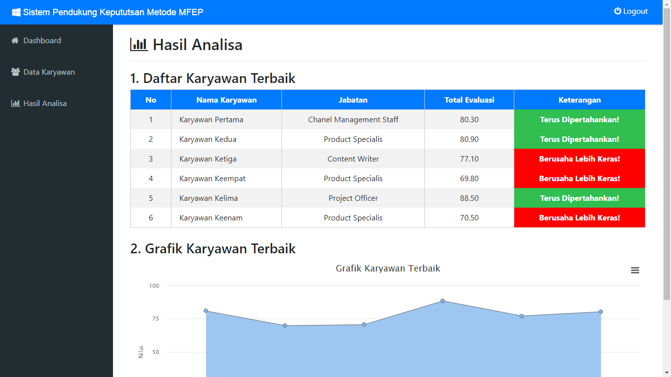Click the green badge for Karyawan Kelima
Viewport: 671px width, 377px height.
point(580,198)
